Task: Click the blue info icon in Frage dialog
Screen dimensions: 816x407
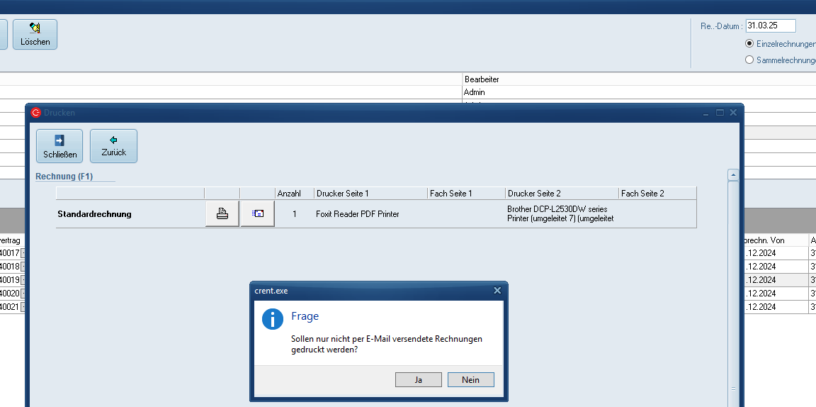Action: tap(273, 318)
